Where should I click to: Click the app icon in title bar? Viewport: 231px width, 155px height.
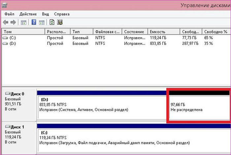(4, 6)
